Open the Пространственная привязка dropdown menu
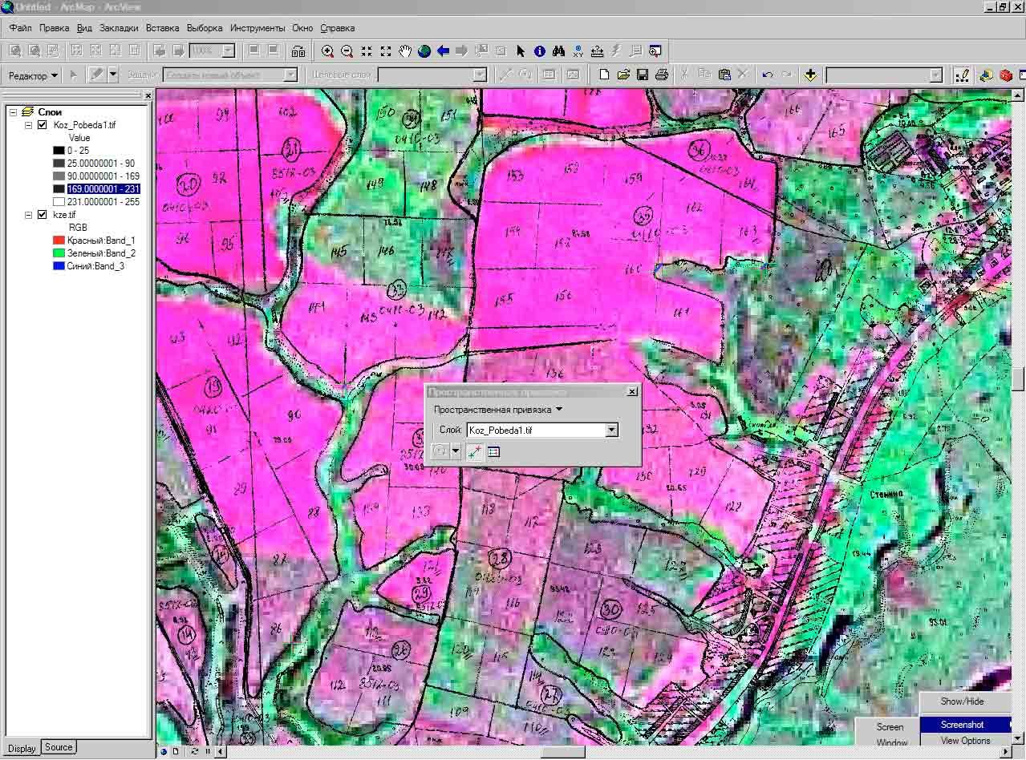Viewport: 1026px width, 760px height. pos(498,409)
